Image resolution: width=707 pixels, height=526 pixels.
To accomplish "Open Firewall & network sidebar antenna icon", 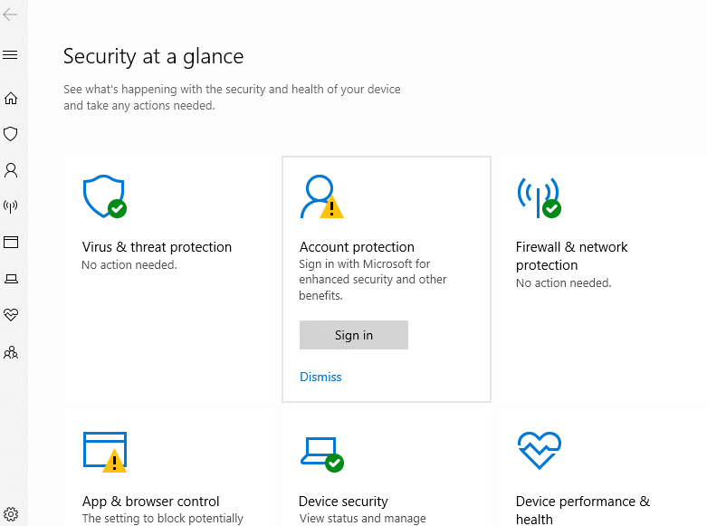I will pos(11,206).
